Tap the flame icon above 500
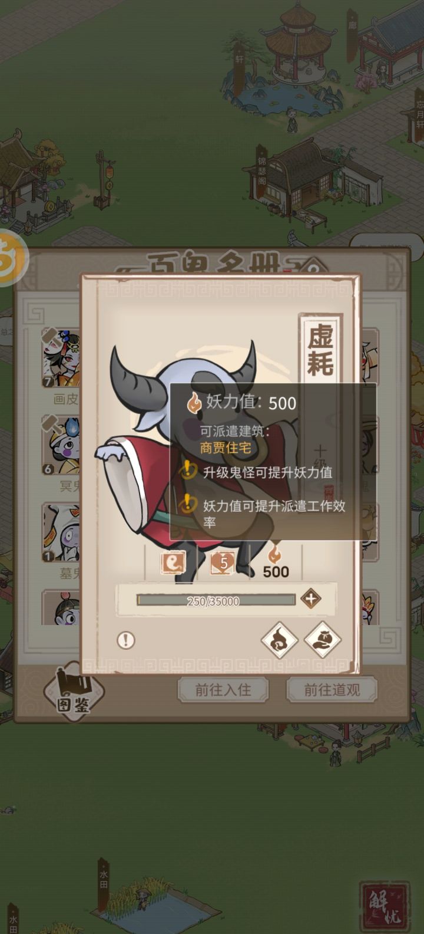The width and height of the screenshot is (424, 934). [275, 554]
